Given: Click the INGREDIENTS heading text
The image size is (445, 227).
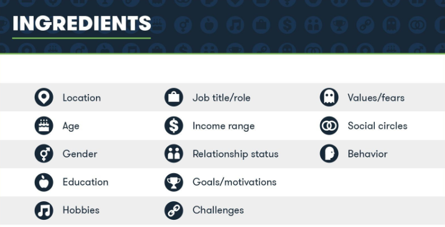Looking at the screenshot, I should point(82,23).
